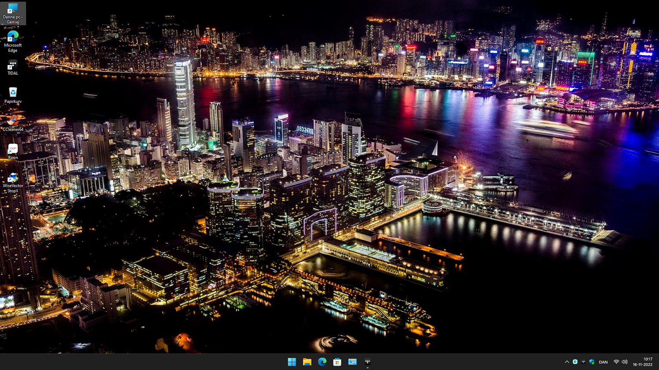Click the teal 'e' system tray icon
The image size is (659, 370).
(x=575, y=362)
